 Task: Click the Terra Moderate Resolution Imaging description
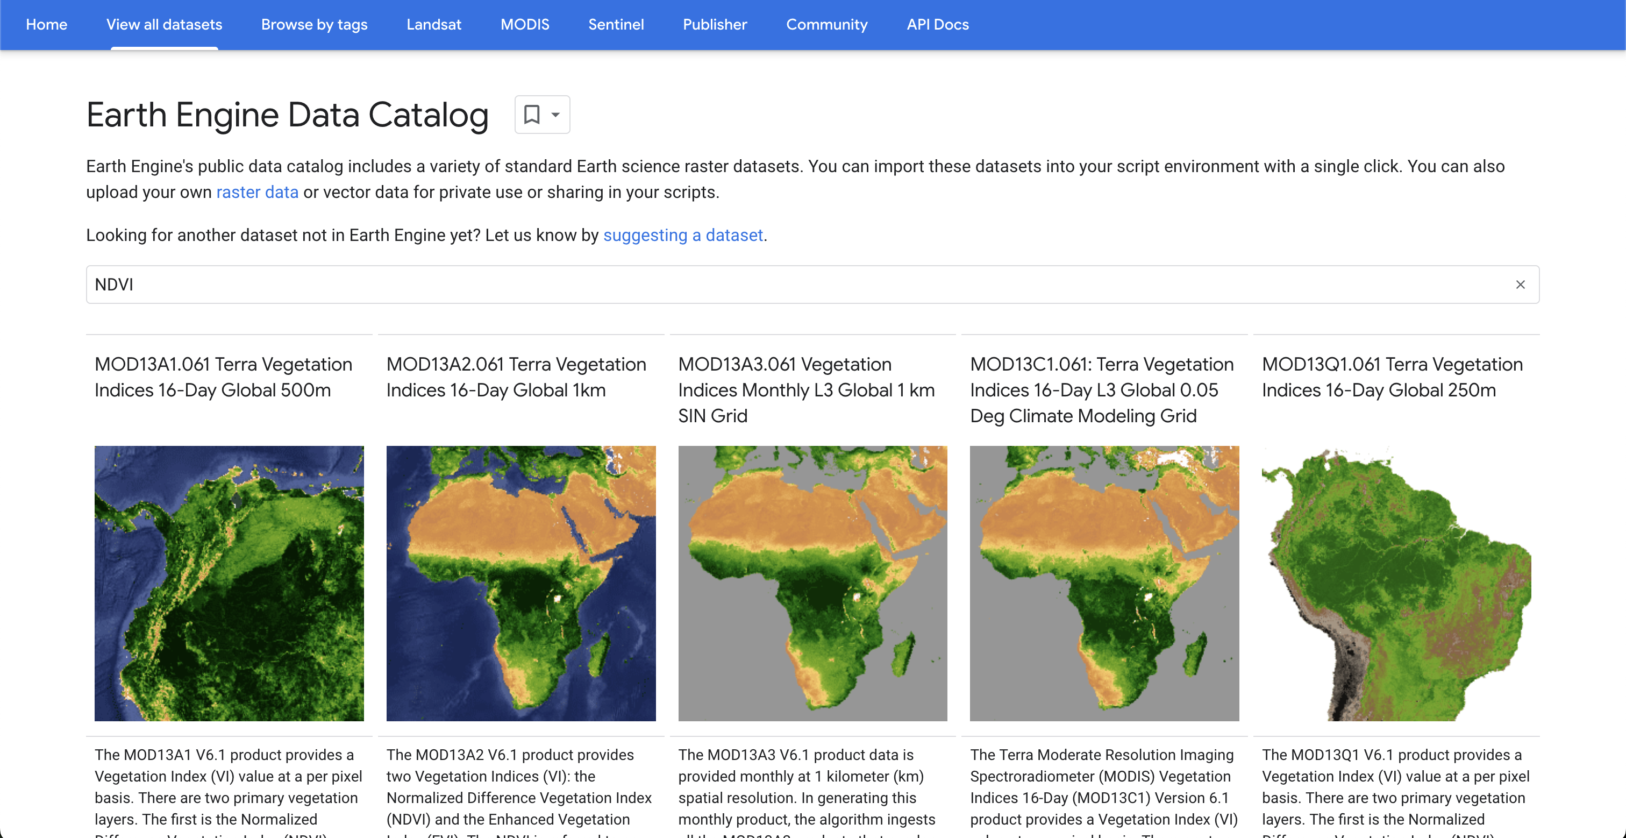[1104, 791]
